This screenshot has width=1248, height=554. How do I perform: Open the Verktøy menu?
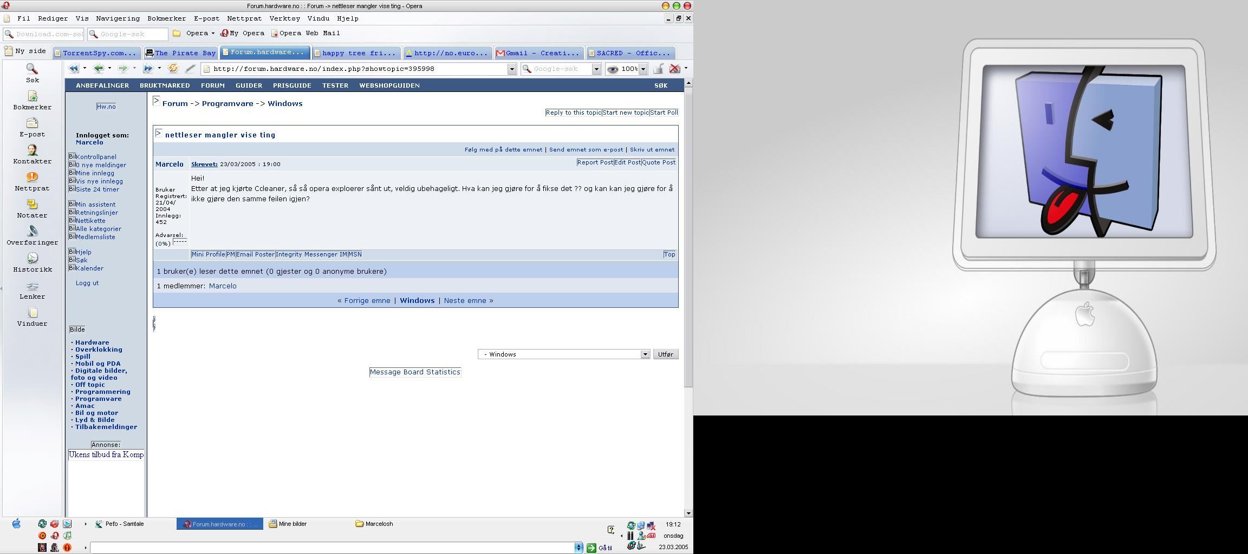pos(285,18)
